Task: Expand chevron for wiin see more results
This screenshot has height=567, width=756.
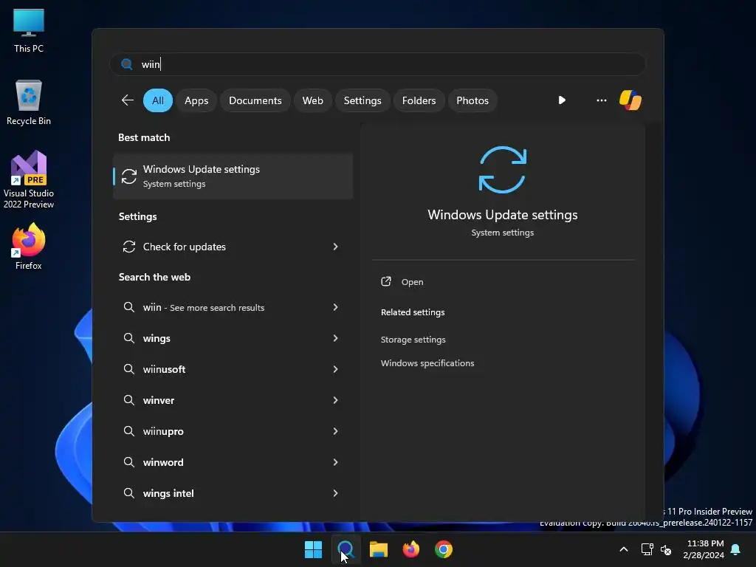Action: [x=336, y=307]
